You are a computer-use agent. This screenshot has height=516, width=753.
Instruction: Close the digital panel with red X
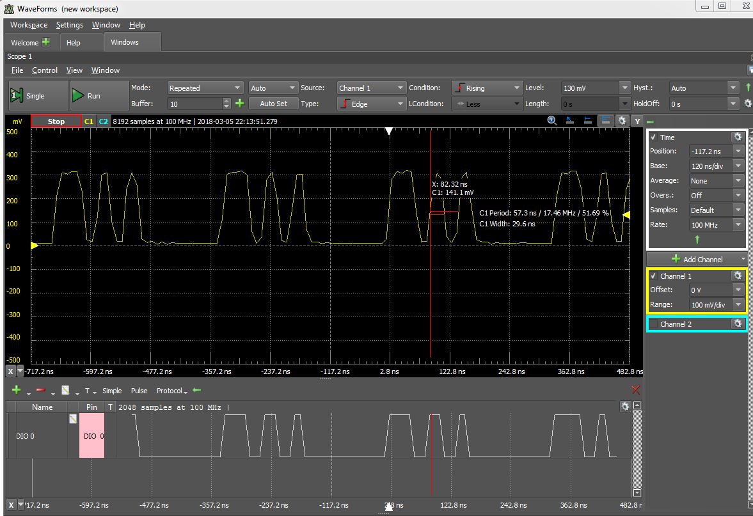click(635, 390)
